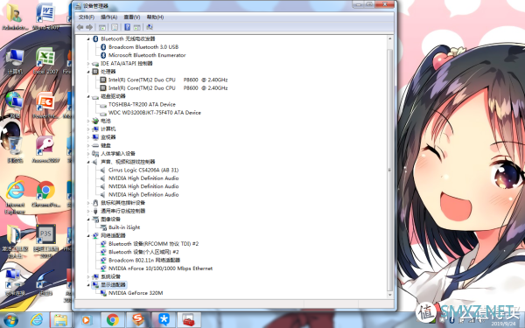The height and width of the screenshot is (328, 525).
Task: Select the 图像设备 category label
Action: 110,220
